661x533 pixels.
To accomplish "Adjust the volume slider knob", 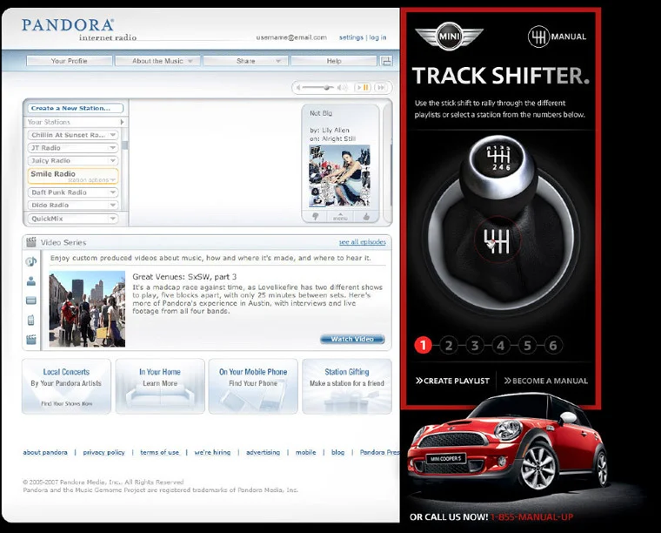I will (326, 87).
